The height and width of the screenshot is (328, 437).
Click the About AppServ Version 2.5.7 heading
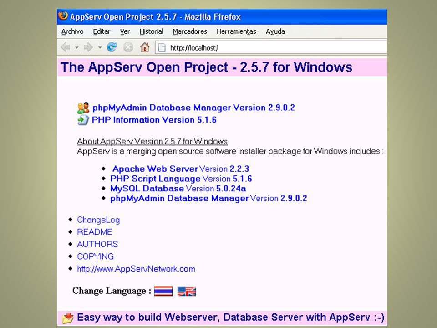[152, 141]
